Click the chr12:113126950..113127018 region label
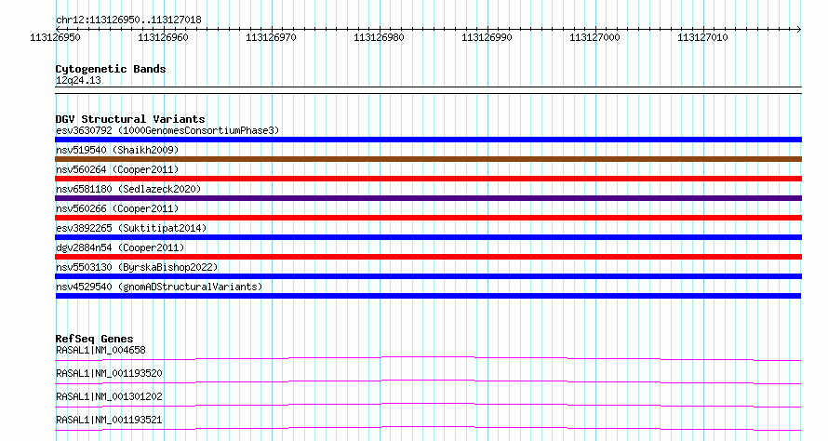Image resolution: width=828 pixels, height=441 pixels. click(x=128, y=20)
